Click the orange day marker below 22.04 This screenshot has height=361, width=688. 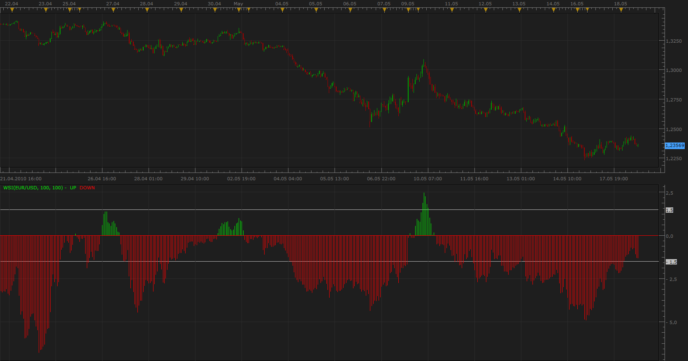point(12,10)
